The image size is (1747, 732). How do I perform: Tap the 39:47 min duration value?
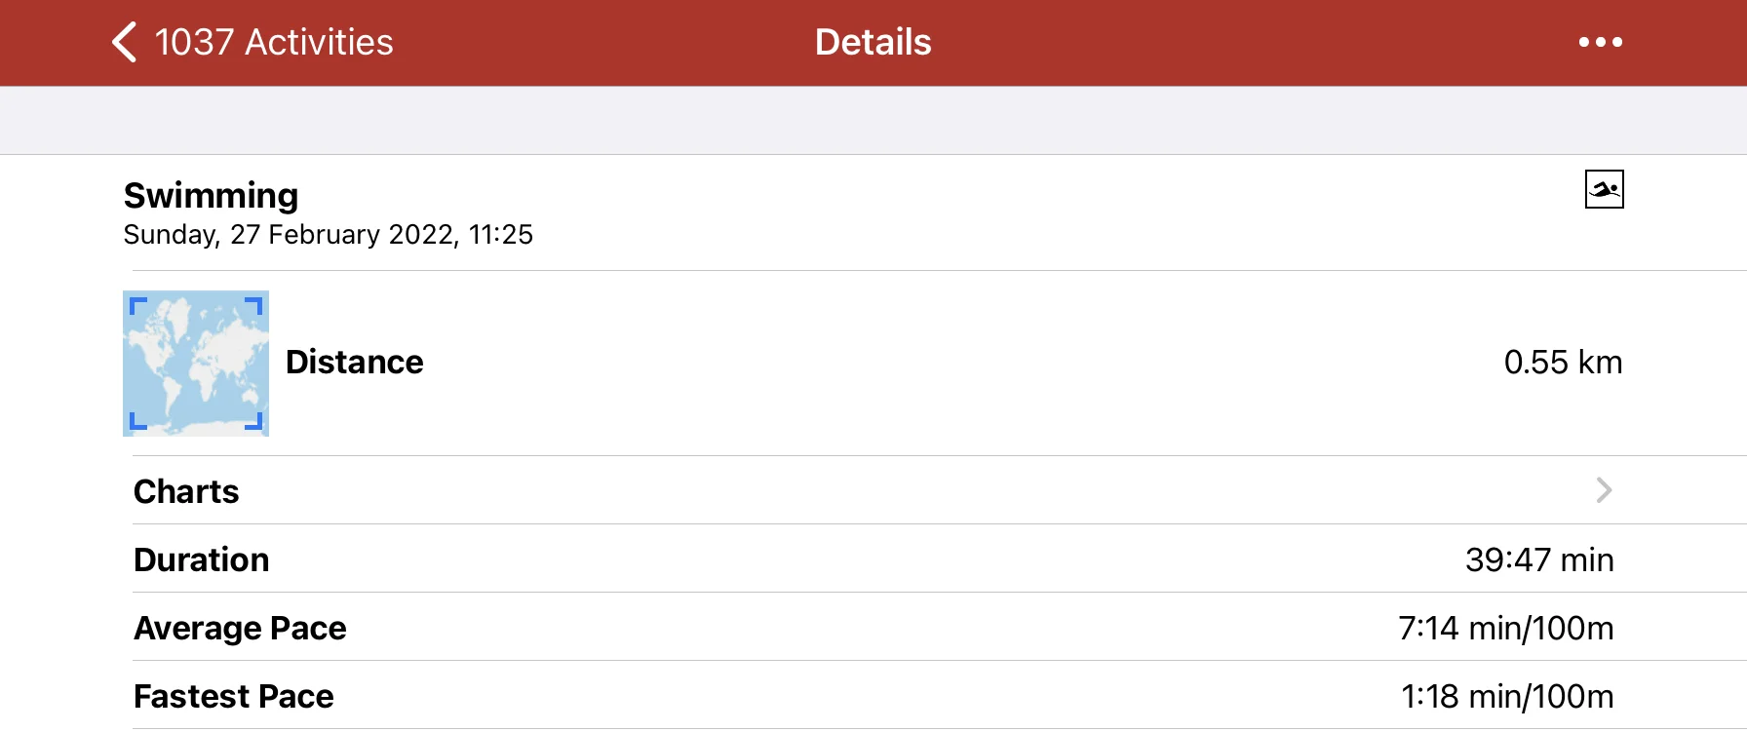[1538, 559]
